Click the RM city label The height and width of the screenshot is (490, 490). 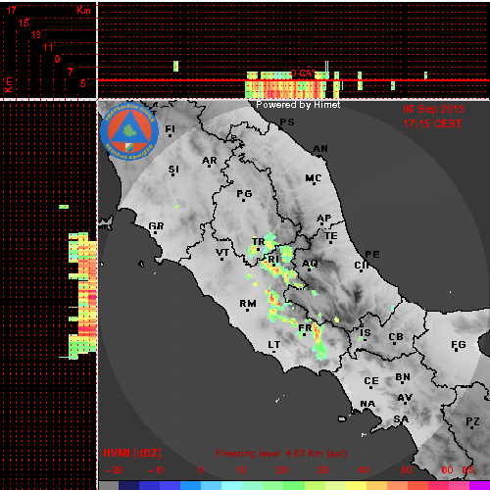click(x=248, y=304)
